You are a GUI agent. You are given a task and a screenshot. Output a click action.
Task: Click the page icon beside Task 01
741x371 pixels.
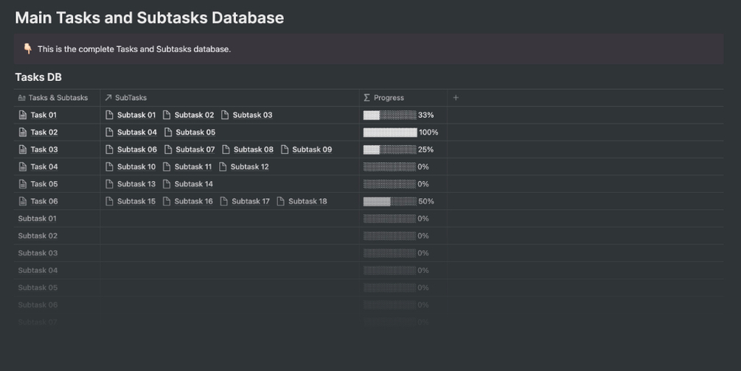tap(22, 115)
